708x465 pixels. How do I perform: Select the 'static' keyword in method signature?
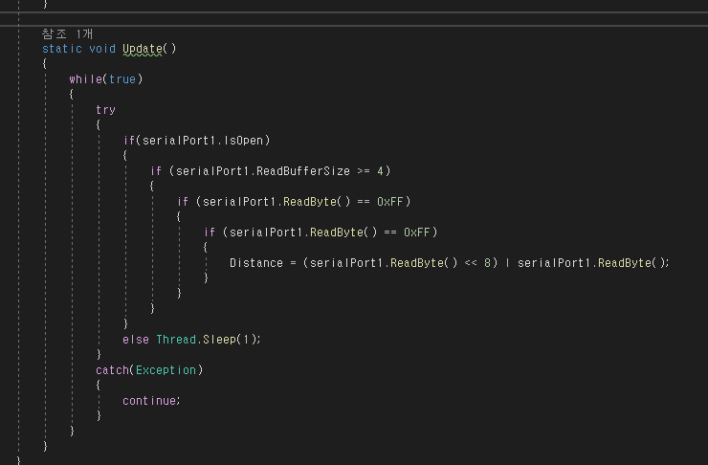pos(62,48)
